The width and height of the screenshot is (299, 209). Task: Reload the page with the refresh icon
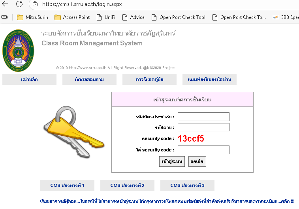coord(19,4)
